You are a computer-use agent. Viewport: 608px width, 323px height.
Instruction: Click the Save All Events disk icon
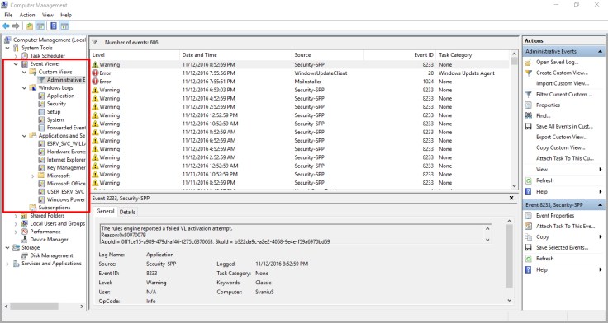(528, 127)
